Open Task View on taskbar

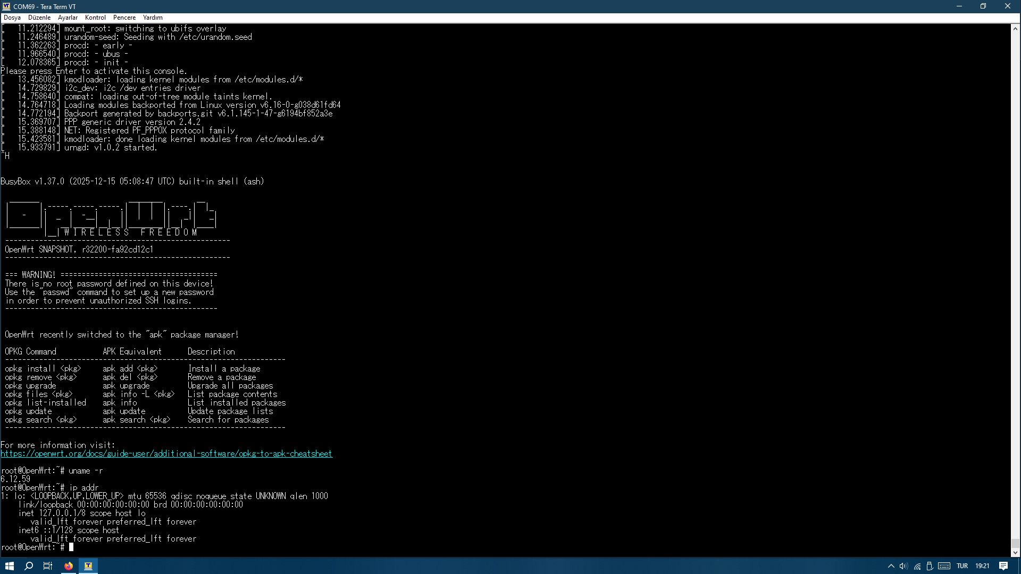coord(48,566)
